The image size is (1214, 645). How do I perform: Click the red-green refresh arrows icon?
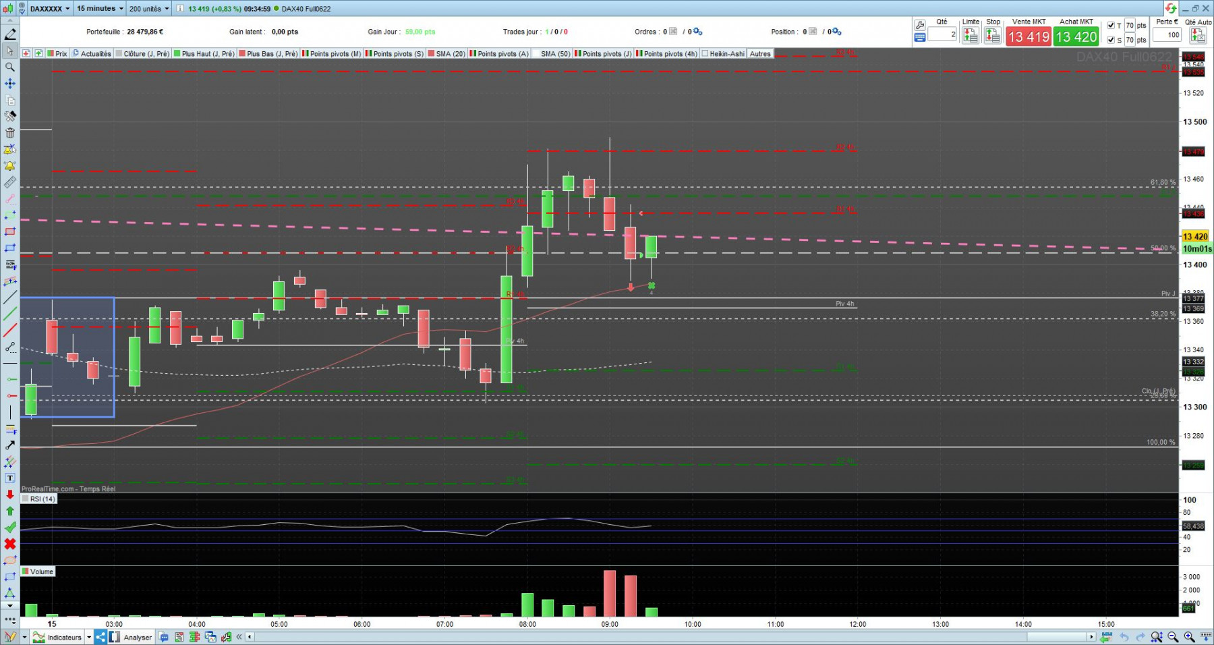pyautogui.click(x=1171, y=8)
